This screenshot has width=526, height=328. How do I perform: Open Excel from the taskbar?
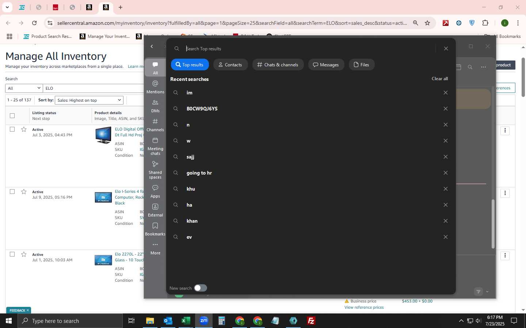pyautogui.click(x=186, y=321)
